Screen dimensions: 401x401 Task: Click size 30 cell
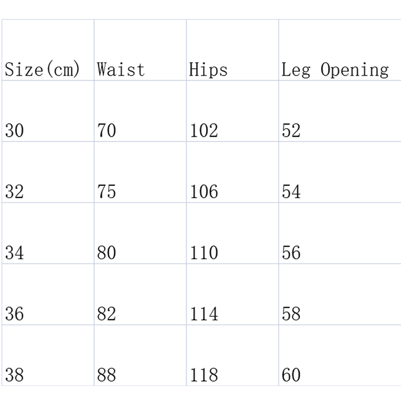(14, 131)
